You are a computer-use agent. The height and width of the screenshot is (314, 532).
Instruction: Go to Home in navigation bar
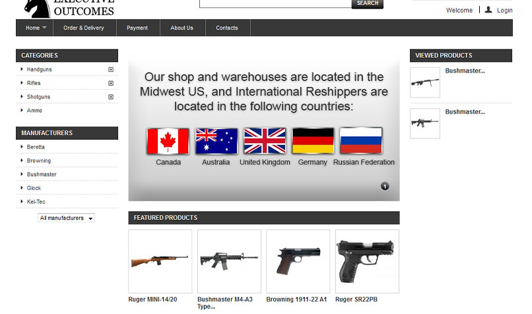[x=32, y=28]
